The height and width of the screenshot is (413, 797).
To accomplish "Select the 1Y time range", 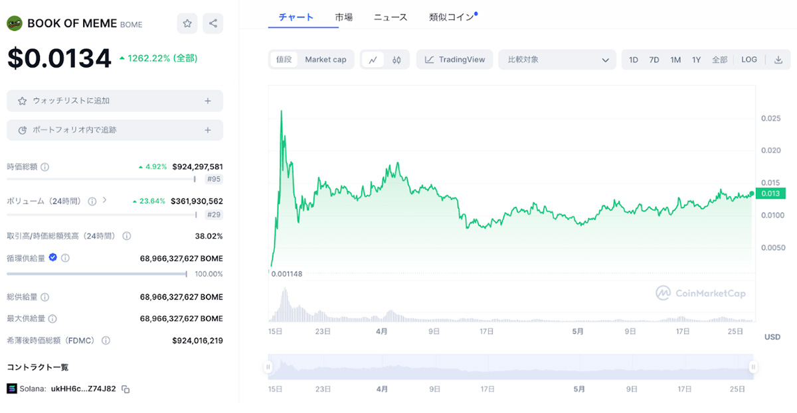I will 696,60.
